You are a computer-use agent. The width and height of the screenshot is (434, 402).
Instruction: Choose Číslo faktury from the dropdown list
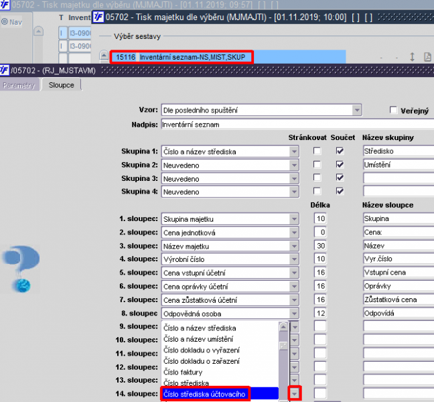pos(183,373)
